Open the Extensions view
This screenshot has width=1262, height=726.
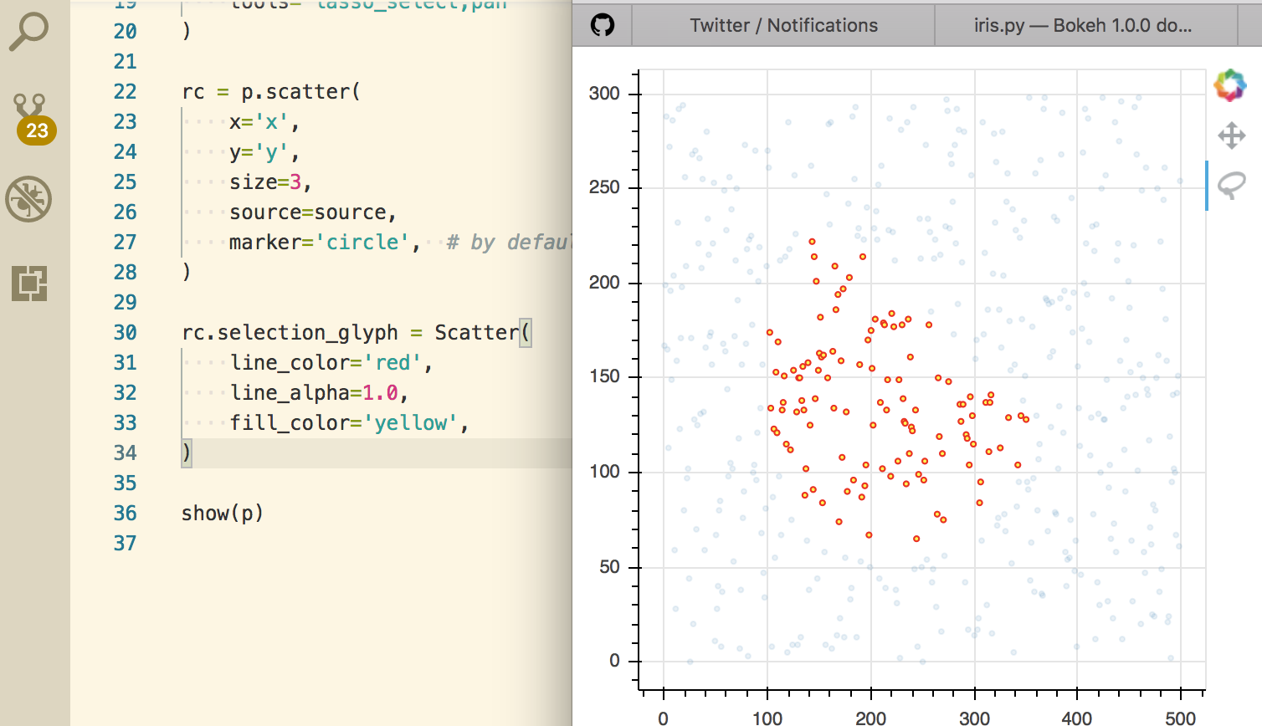pos(30,284)
